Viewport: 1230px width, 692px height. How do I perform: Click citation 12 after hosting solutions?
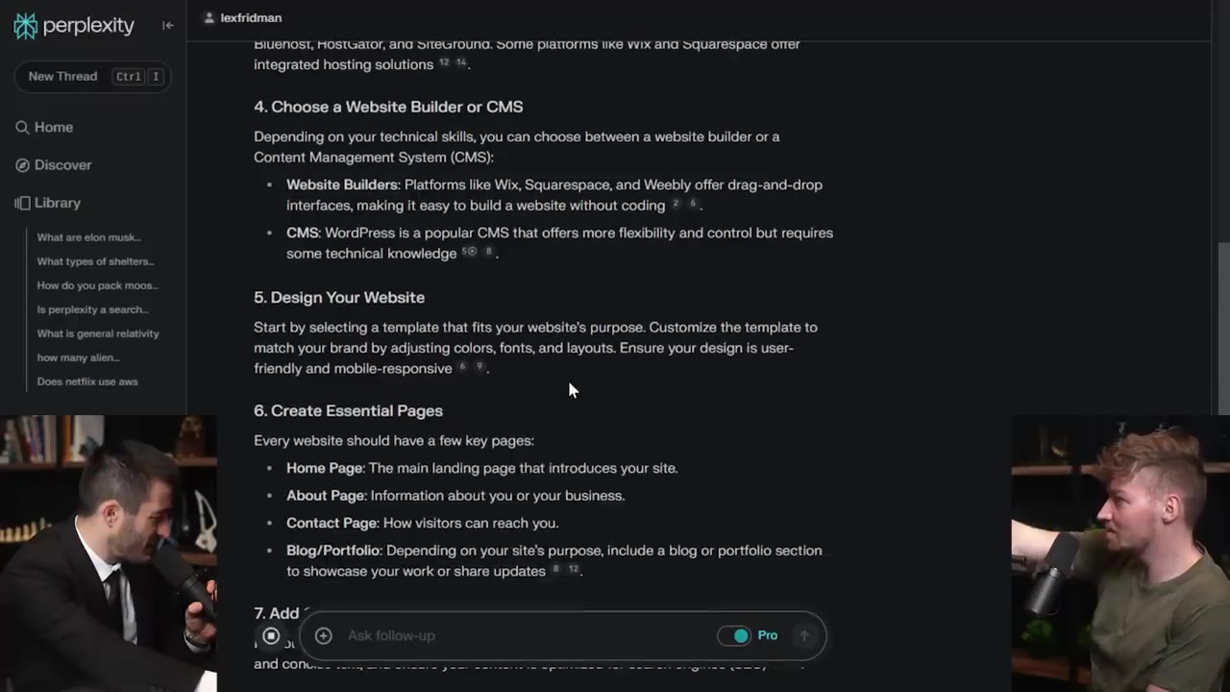point(444,62)
